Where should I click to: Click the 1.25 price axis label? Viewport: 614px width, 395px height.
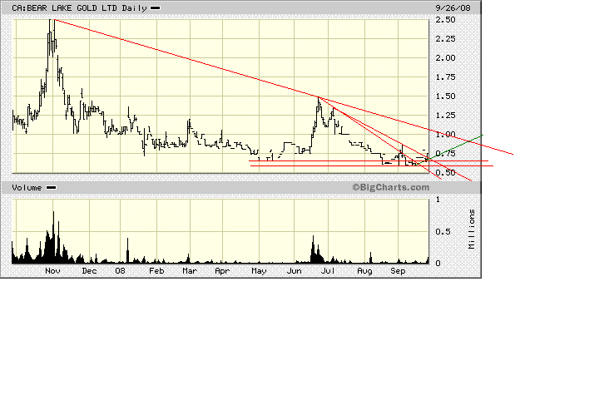[x=446, y=116]
